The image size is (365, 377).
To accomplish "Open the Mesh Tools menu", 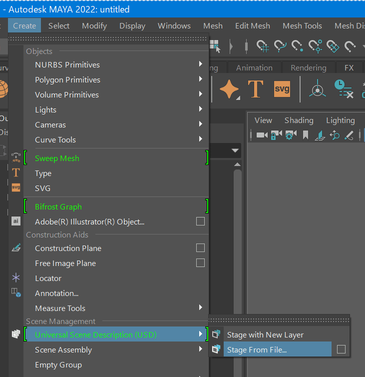I will pos(302,25).
